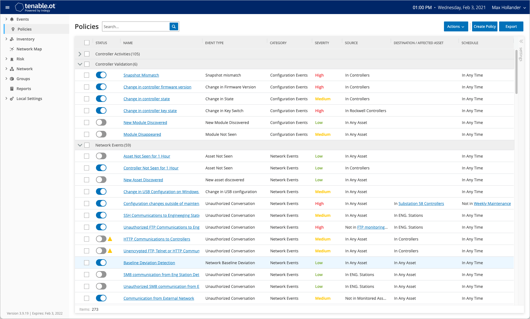Viewport: 530px width, 319px height.
Task: Enable the New Module Discovered policy
Action: point(101,122)
